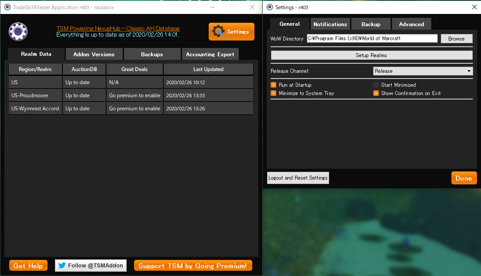The width and height of the screenshot is (481, 276).
Task: Click the orange Done button
Action: (x=464, y=178)
